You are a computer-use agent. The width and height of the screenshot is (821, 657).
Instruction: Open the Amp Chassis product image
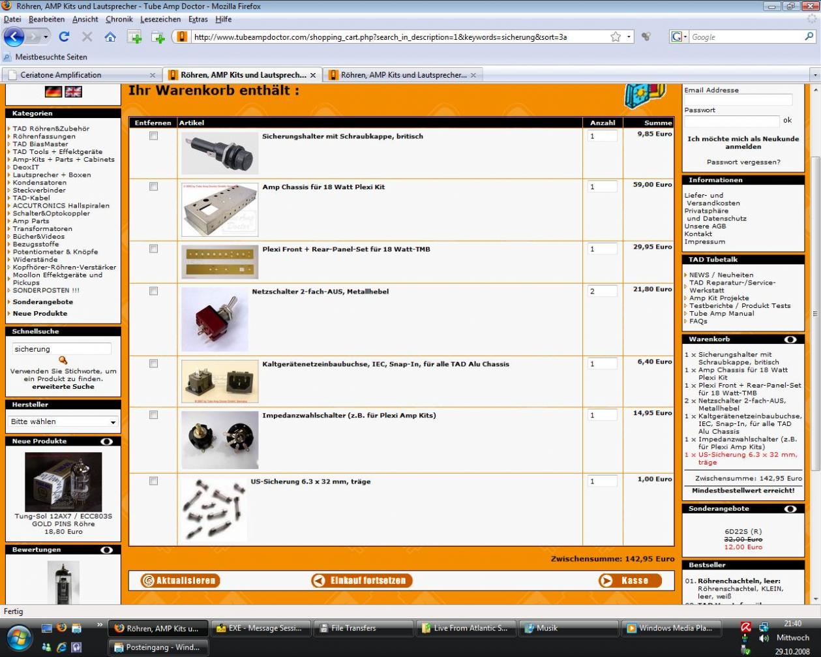pos(220,209)
